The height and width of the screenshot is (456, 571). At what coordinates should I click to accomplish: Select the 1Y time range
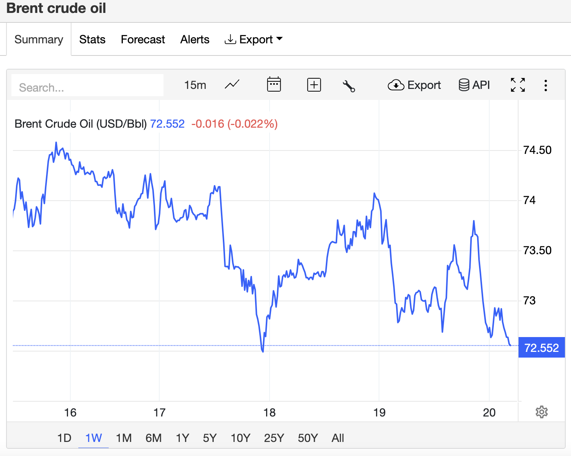tap(182, 438)
